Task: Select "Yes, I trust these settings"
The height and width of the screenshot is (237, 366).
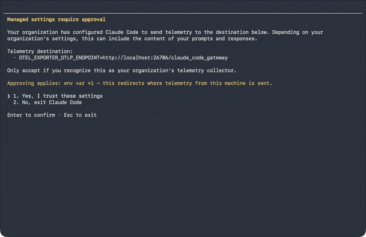Action: 62,96
